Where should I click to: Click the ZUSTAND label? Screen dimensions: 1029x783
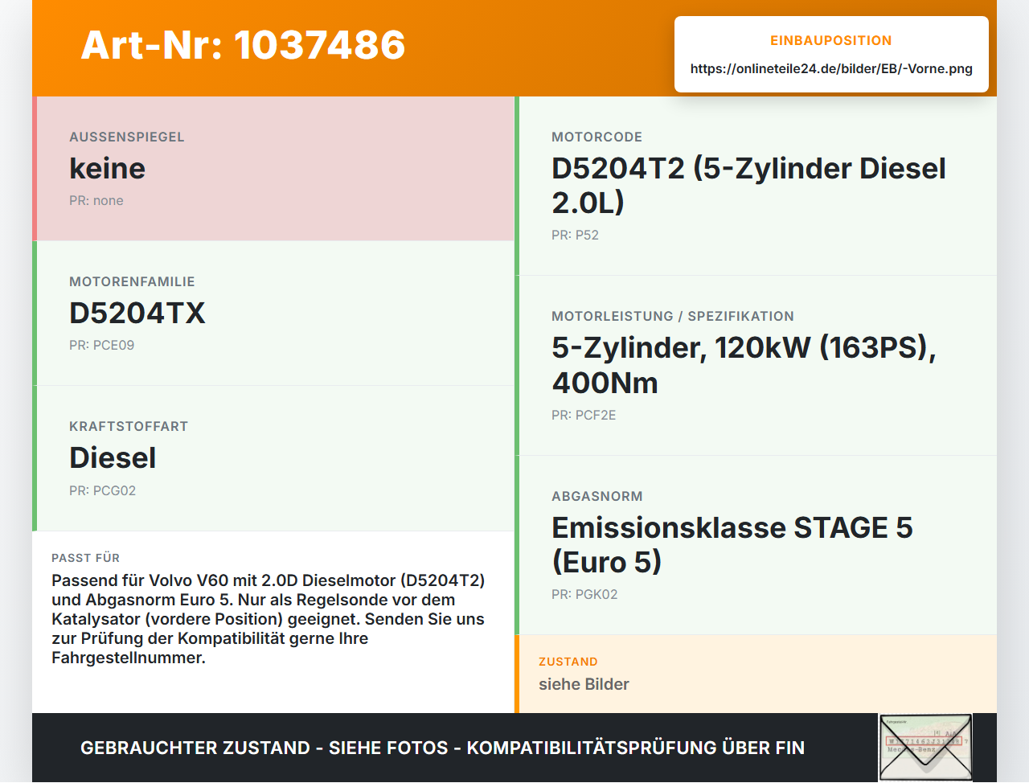(x=568, y=662)
